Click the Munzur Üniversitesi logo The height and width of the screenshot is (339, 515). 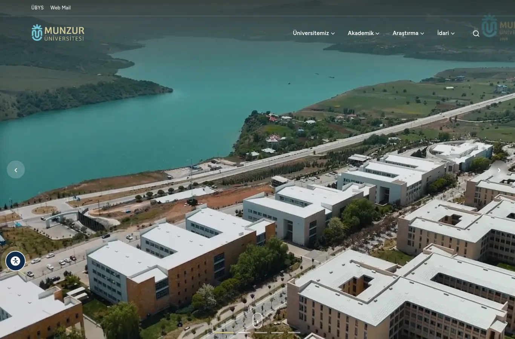(58, 33)
